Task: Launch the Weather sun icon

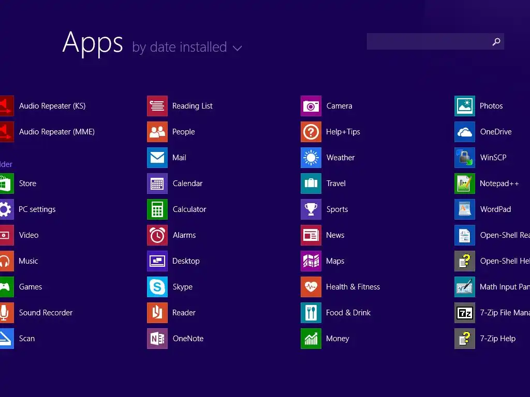Action: coord(311,158)
